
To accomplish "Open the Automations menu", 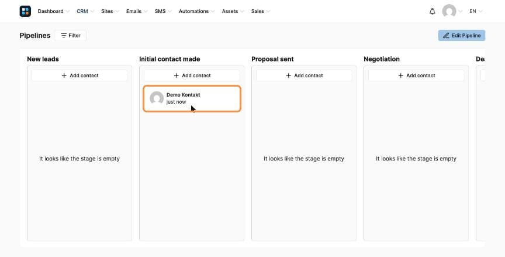I will [197, 11].
